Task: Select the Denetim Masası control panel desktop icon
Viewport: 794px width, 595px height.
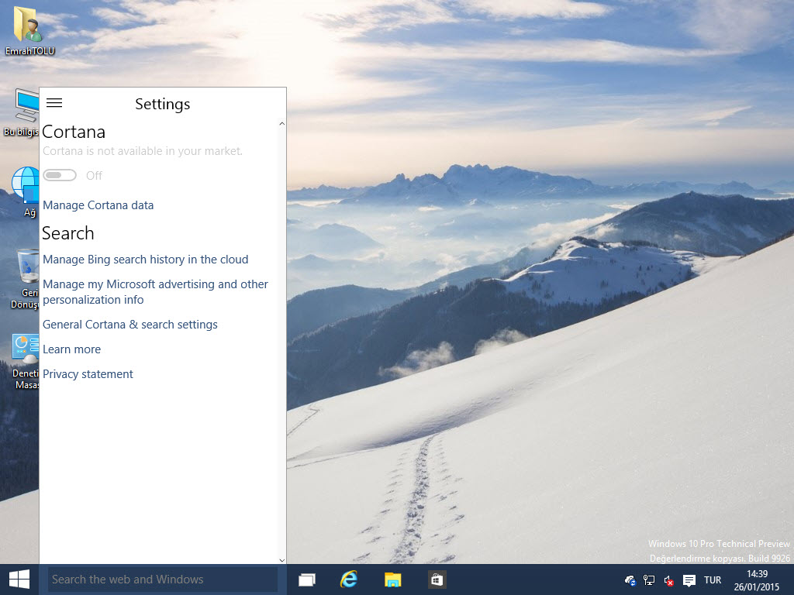Action: coord(26,361)
